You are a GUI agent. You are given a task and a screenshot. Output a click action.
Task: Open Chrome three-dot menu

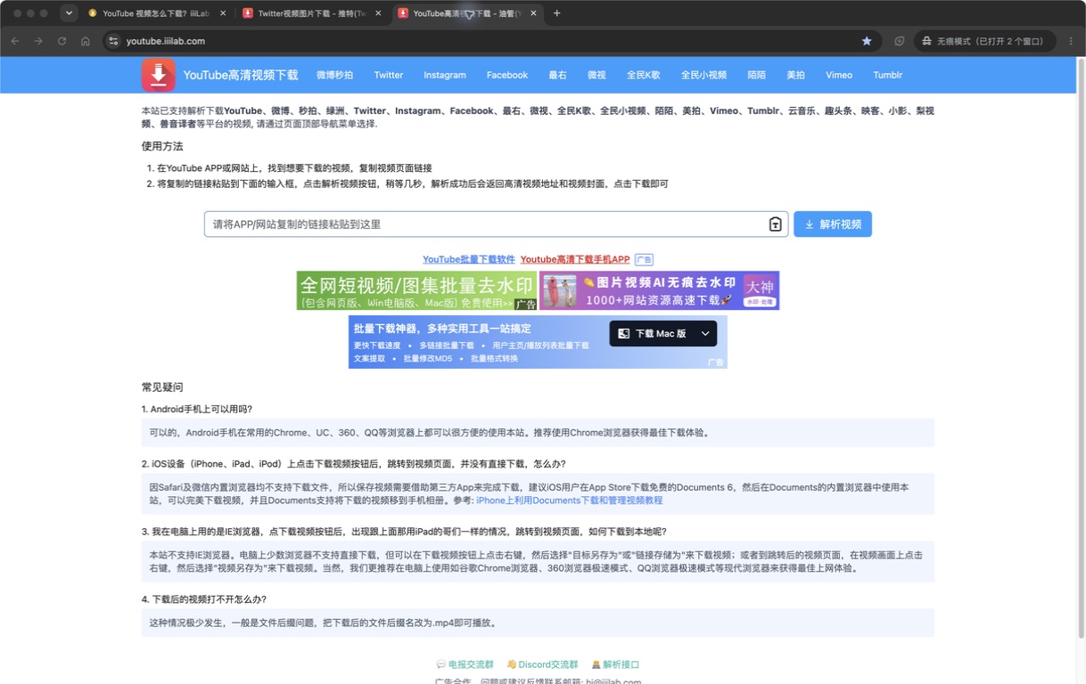tap(1071, 41)
